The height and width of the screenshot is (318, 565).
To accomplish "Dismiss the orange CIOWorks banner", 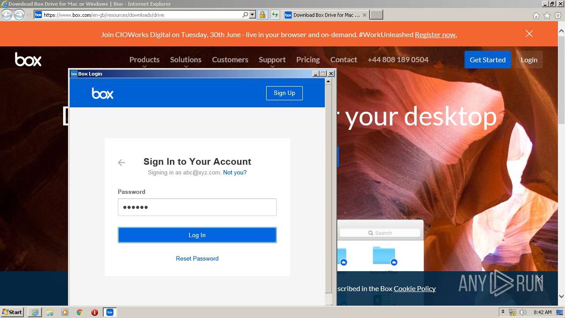I will point(529,34).
